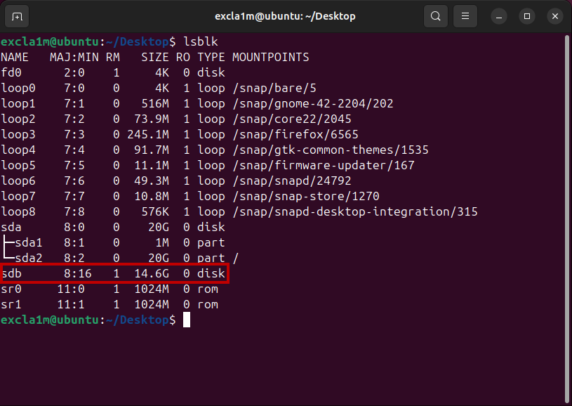Click the cursor block at the last prompt

click(187, 320)
